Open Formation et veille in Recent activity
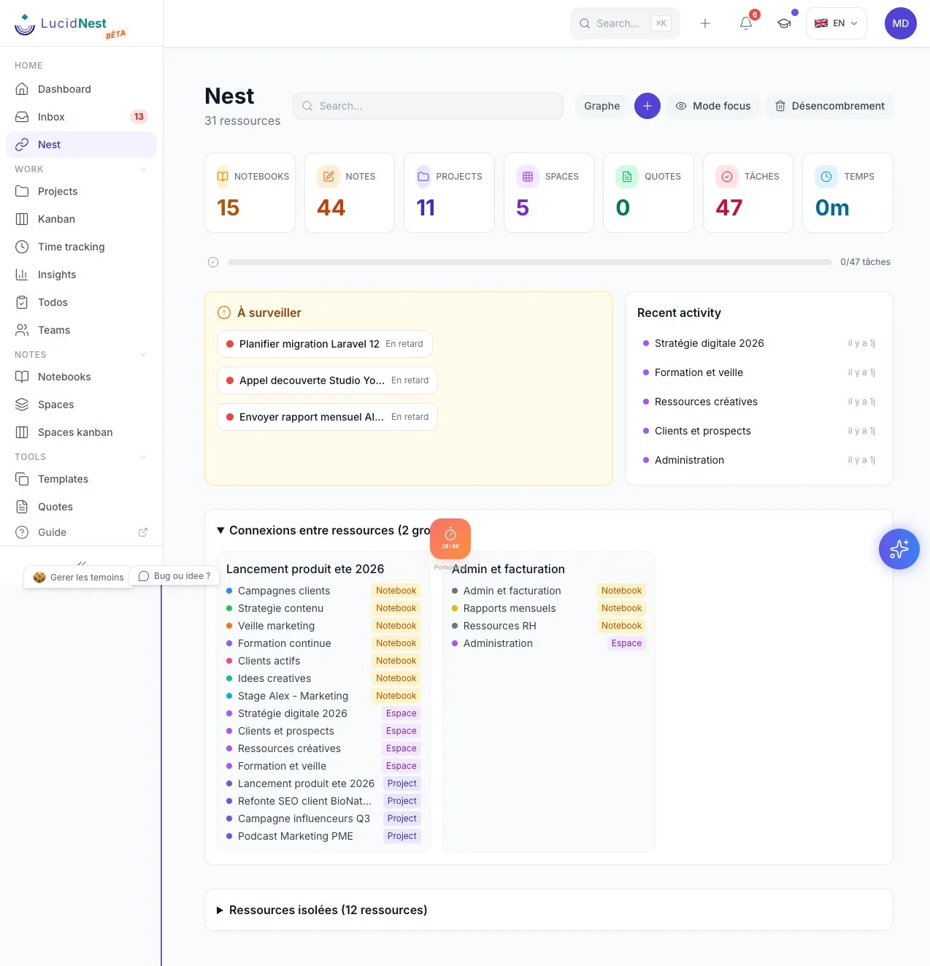This screenshot has height=966, width=930. [x=759, y=372]
